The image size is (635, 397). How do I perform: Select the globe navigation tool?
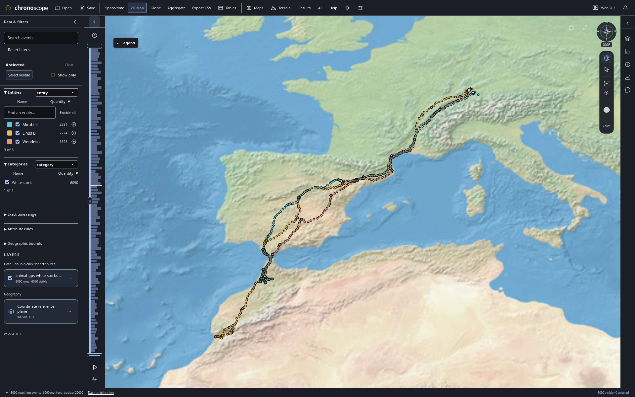pyautogui.click(x=607, y=58)
